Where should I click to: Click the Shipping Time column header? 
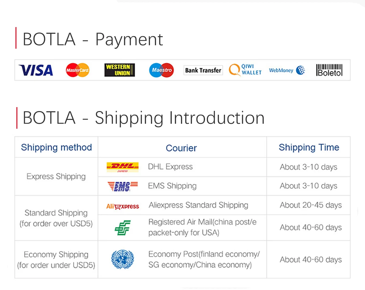[309, 147]
